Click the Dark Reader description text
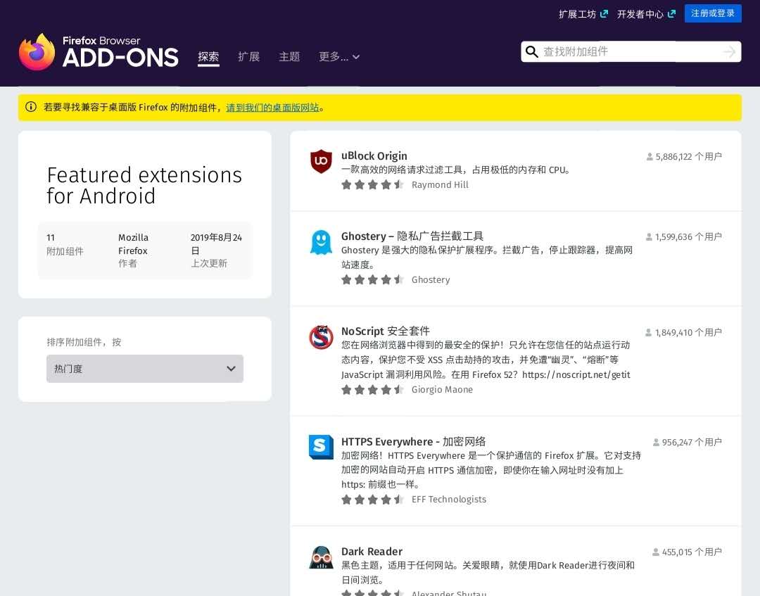 [488, 572]
